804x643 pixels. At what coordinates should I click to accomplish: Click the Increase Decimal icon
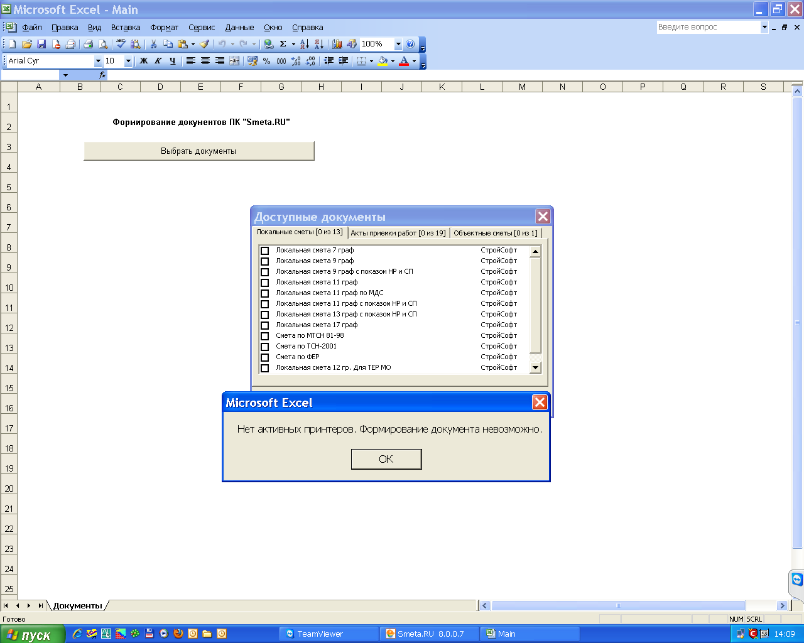[296, 61]
